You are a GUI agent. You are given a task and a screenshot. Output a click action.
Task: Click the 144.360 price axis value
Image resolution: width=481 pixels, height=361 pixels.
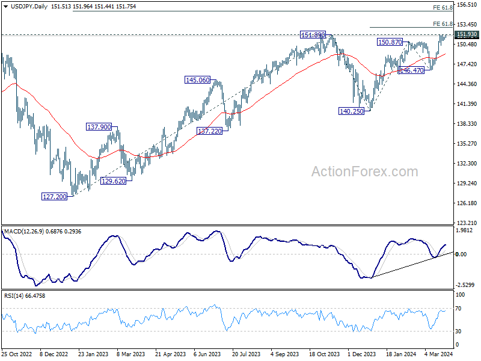pos(467,84)
